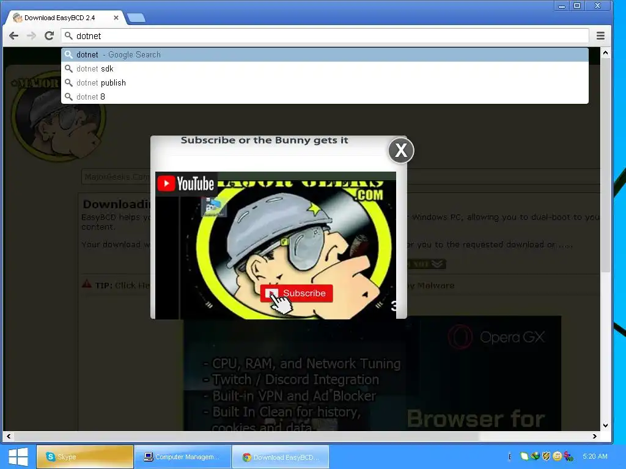The height and width of the screenshot is (469, 626).
Task: Select the Download EasyBCD 2.4 tab
Action: click(65, 18)
